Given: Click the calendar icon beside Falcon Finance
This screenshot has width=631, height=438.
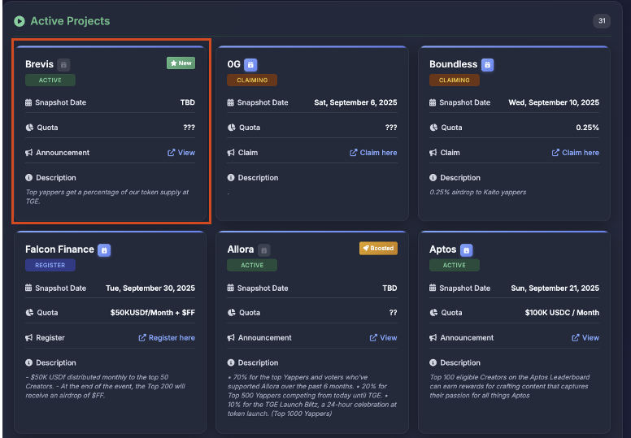Looking at the screenshot, I should tap(104, 250).
